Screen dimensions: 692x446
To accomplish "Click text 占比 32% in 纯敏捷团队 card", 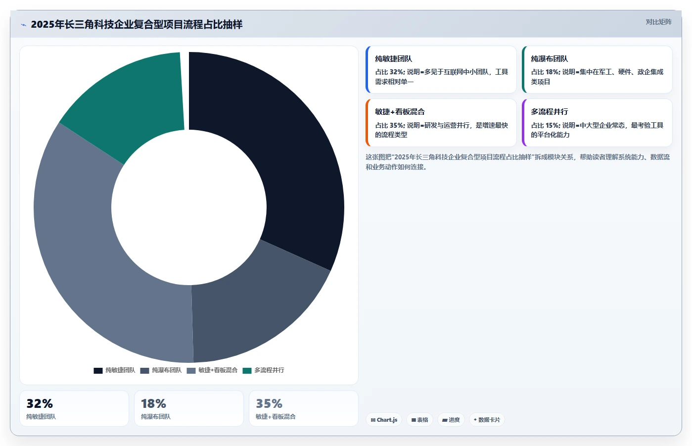I will pos(389,72).
